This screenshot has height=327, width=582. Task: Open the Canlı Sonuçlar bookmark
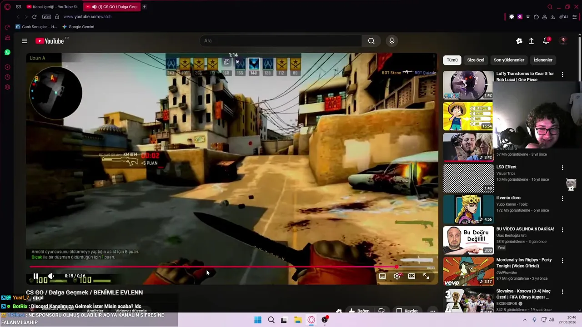[36, 27]
